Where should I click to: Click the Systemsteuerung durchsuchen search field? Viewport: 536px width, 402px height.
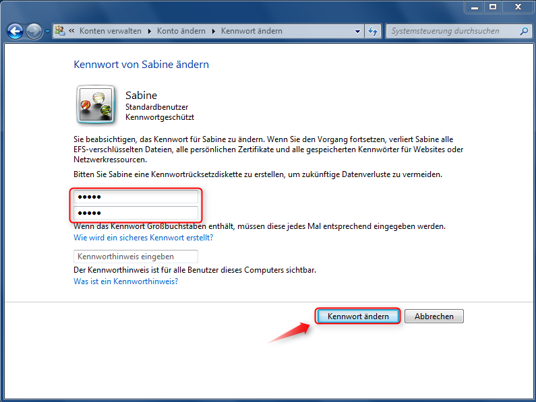[x=452, y=32]
